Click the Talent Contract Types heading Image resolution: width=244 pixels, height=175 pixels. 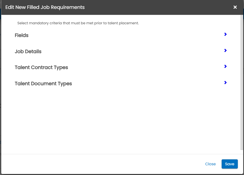pos(41,67)
